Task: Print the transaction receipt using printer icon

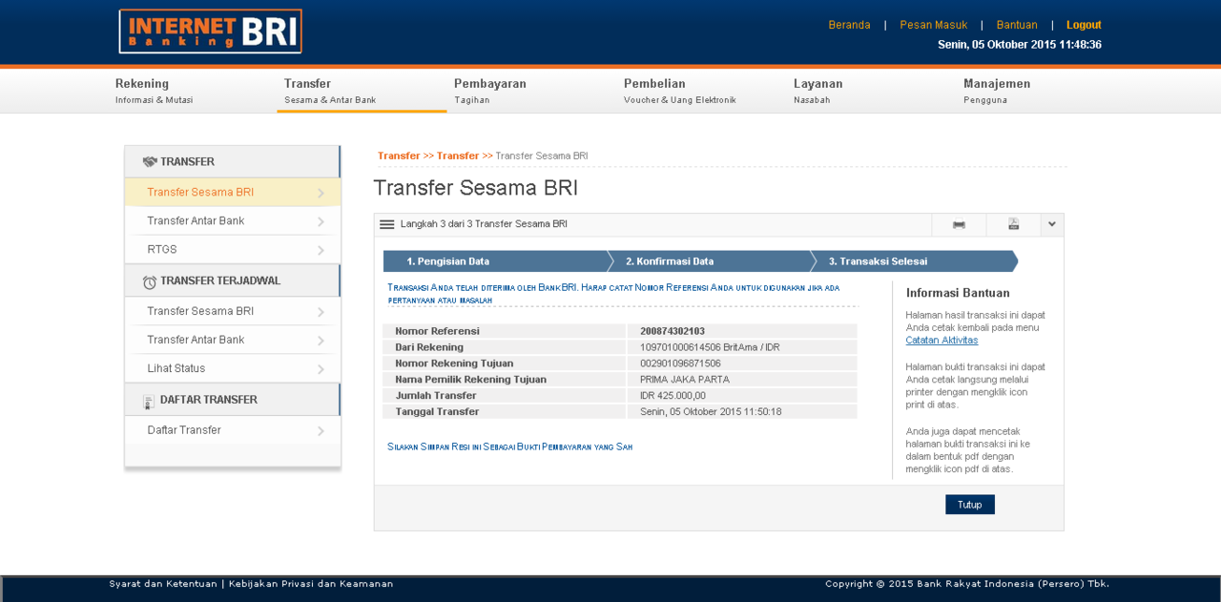Action: click(x=959, y=224)
